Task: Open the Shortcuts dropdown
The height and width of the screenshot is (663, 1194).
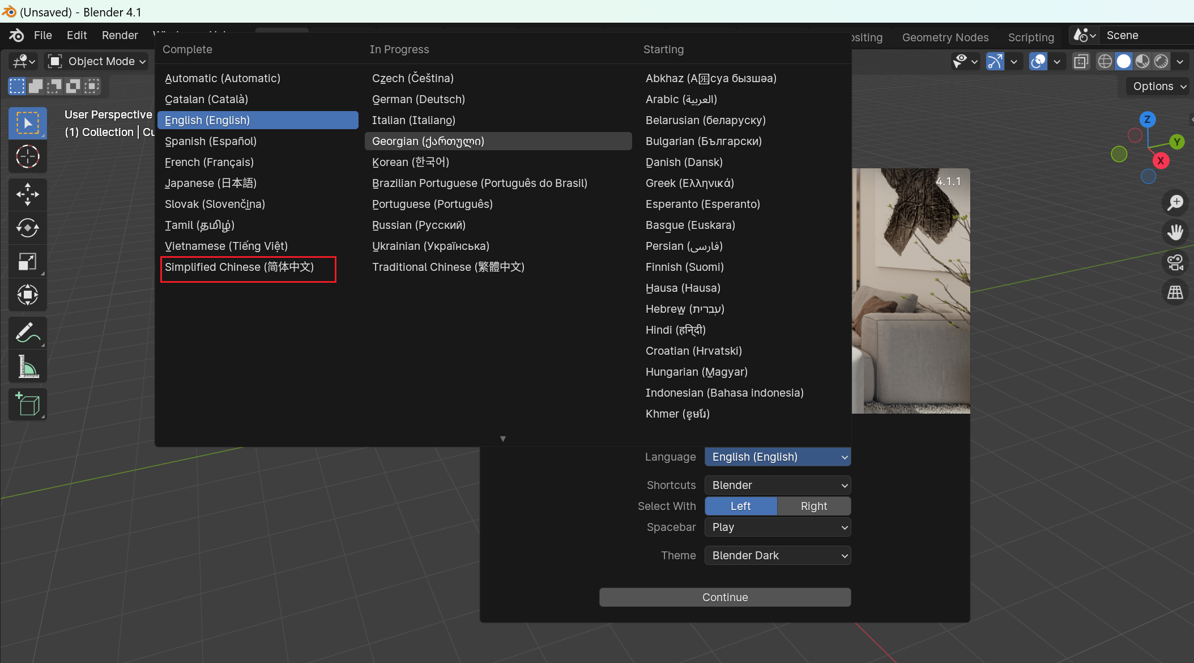Action: pyautogui.click(x=777, y=485)
